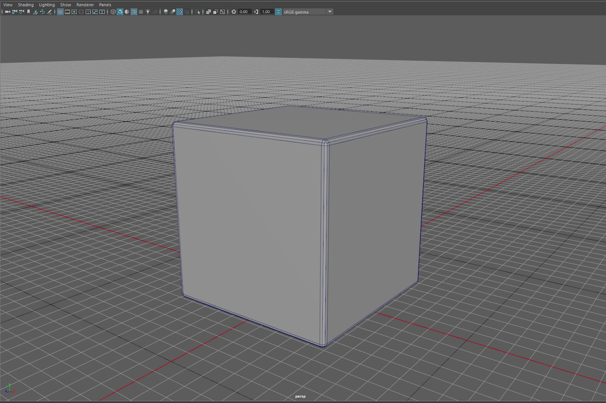Click the XYZ axis orientation indicator

[x=9, y=389]
